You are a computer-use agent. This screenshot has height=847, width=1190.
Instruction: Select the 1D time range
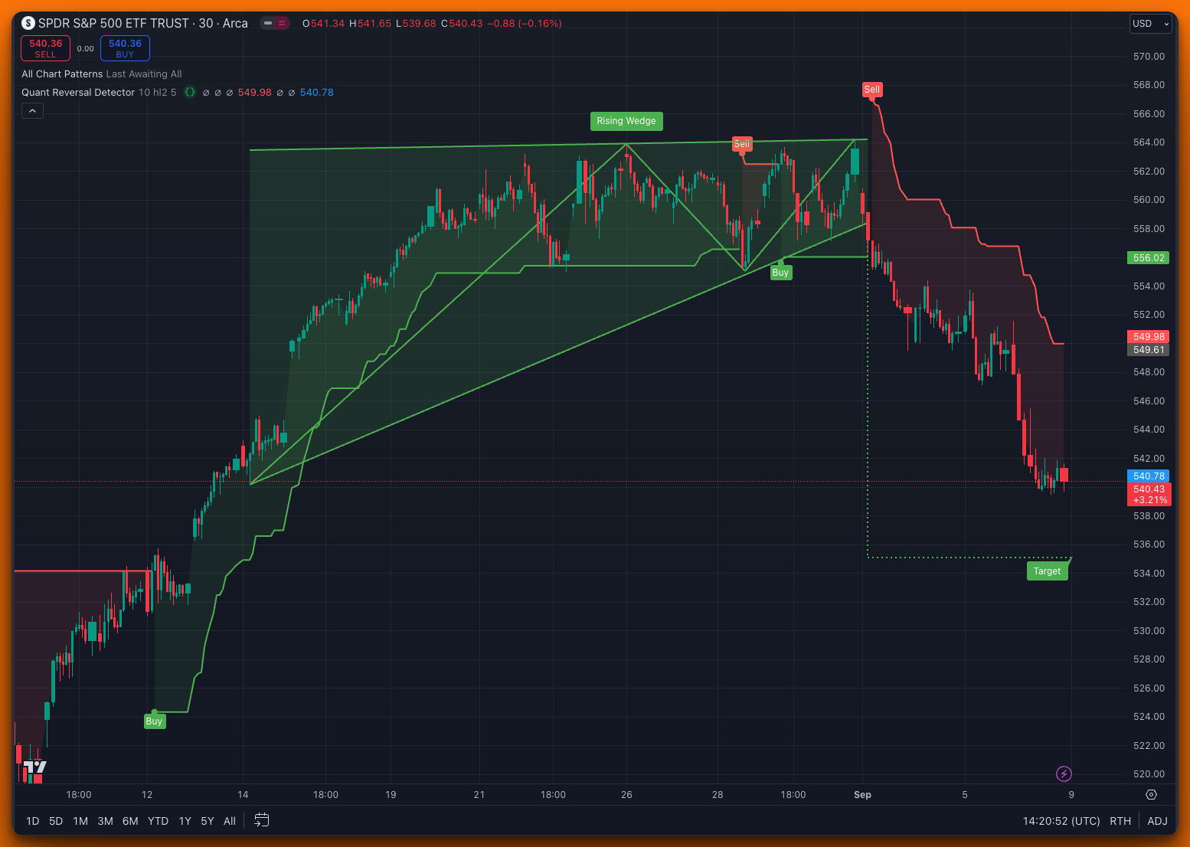(33, 821)
